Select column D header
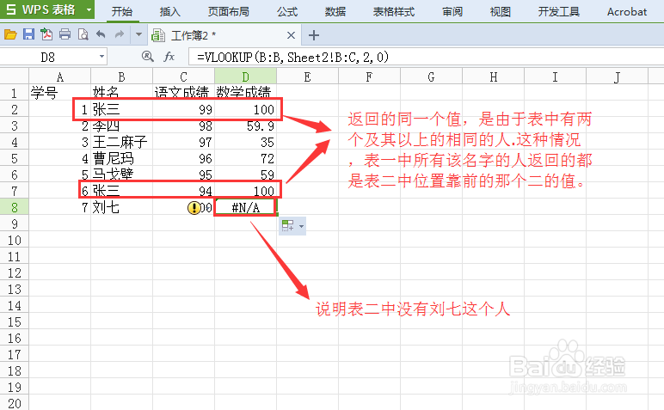 click(x=246, y=76)
